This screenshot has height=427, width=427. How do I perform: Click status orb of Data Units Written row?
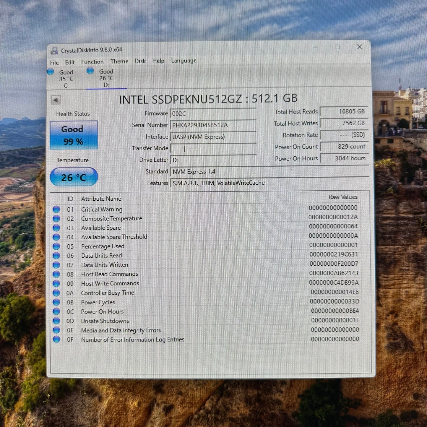coord(56,265)
